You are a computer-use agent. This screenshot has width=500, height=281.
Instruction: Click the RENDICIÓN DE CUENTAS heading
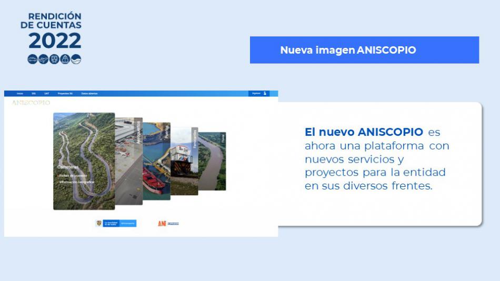51,21
